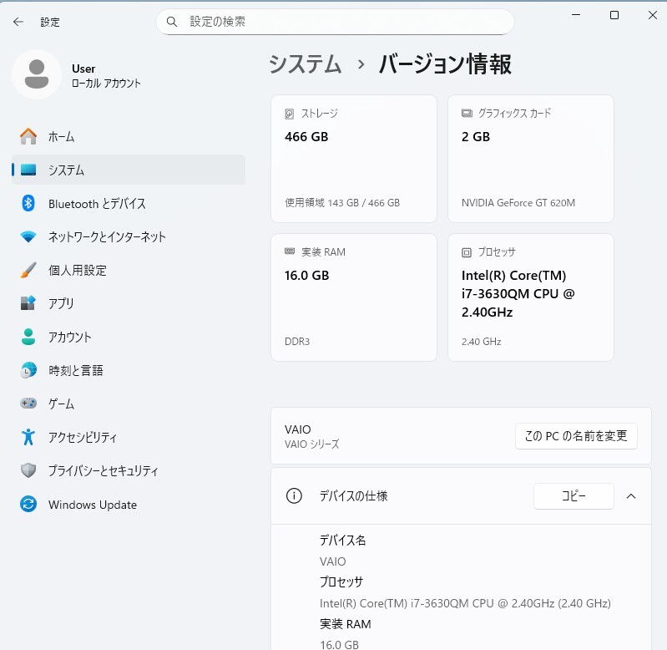Image resolution: width=667 pixels, height=650 pixels.
Task: Click the 実装 RAM memory icon
Action: (290, 251)
